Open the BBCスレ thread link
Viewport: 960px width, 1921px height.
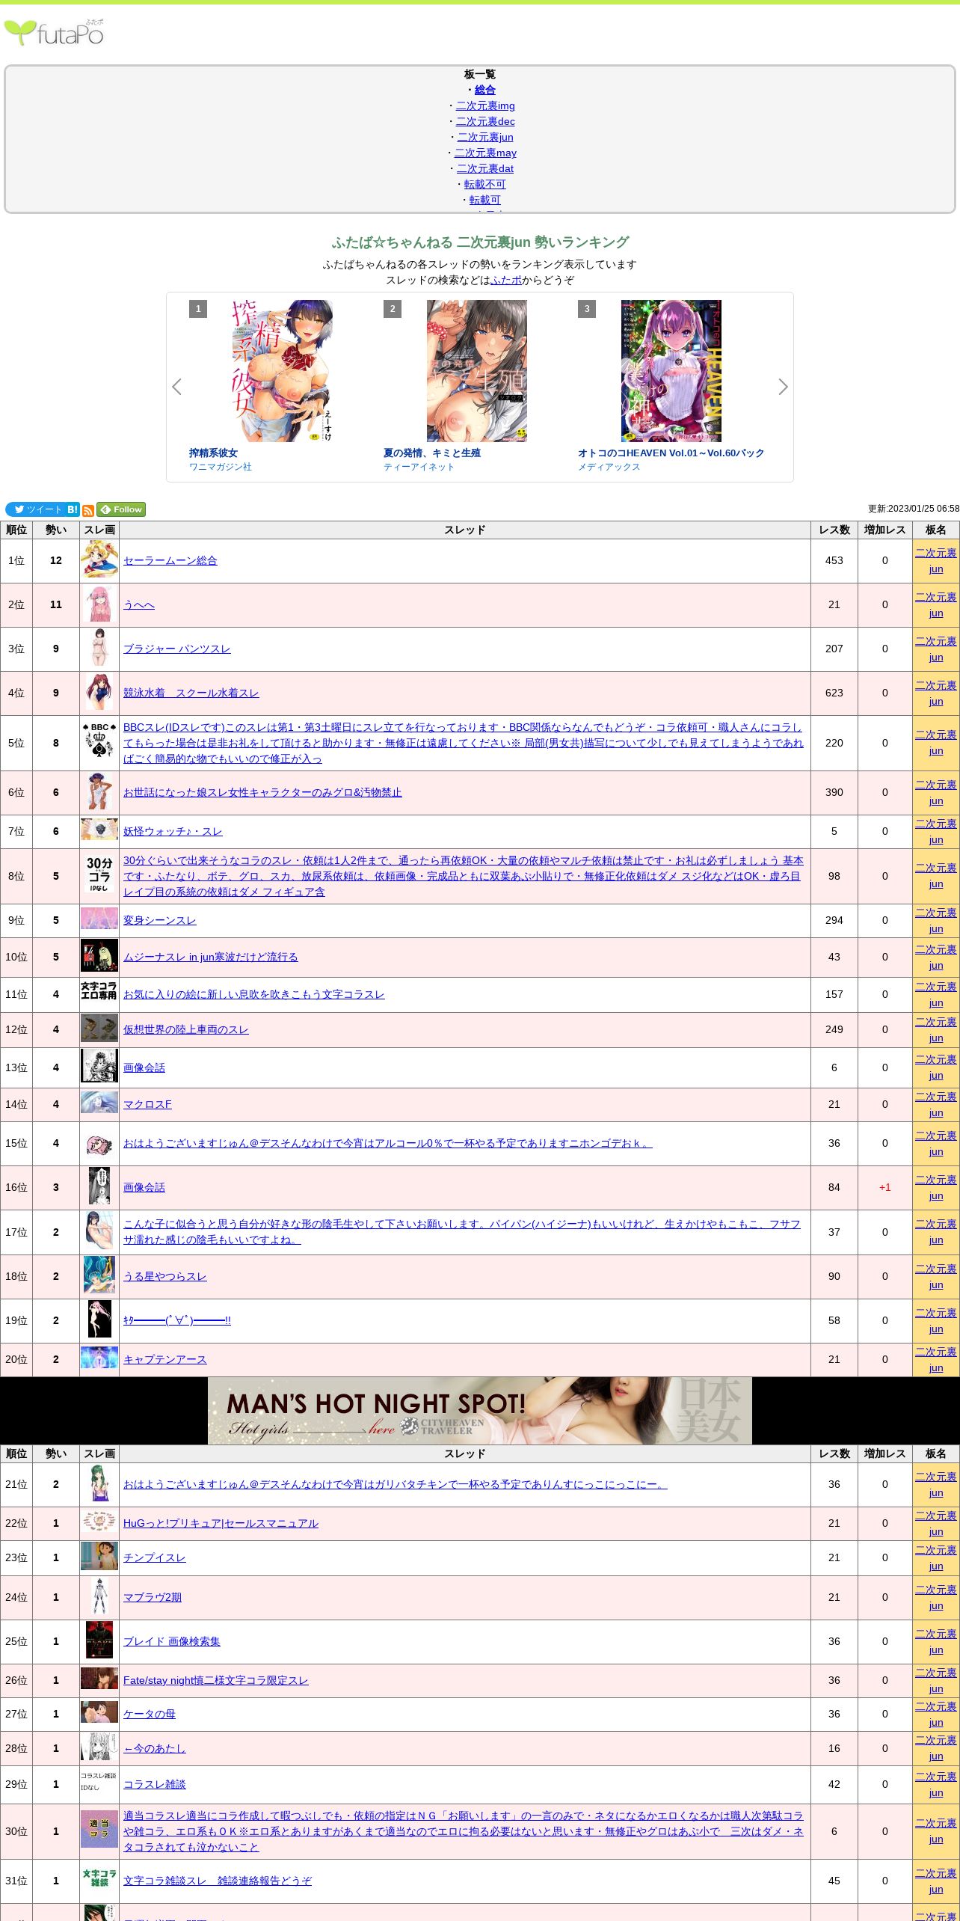pos(464,743)
